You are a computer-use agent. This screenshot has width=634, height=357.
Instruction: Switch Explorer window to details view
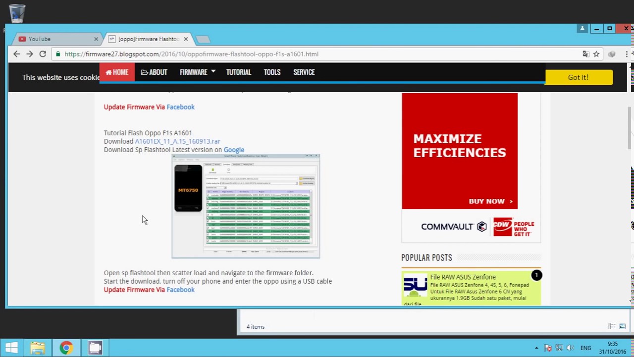[612, 326]
